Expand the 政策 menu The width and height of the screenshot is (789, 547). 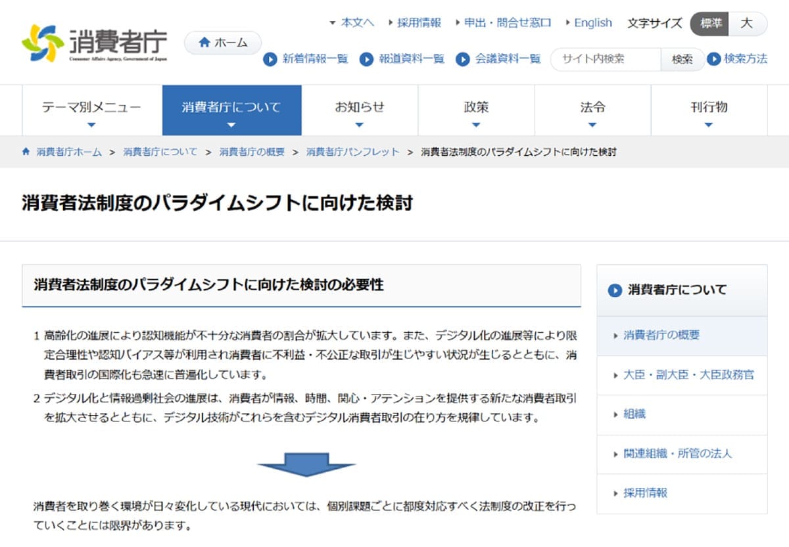coord(476,110)
